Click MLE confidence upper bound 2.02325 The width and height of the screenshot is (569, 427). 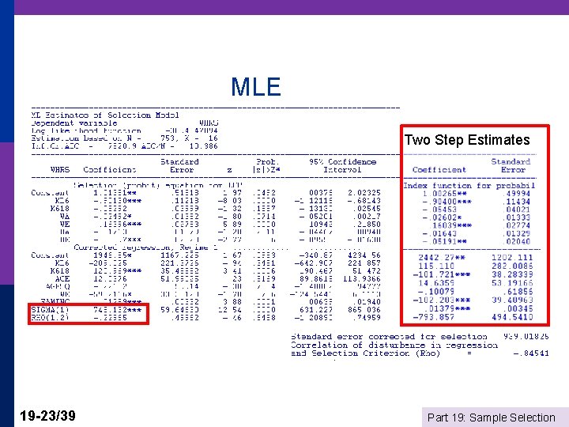[364, 193]
